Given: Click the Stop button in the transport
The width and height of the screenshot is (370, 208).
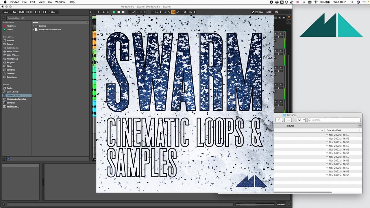Looking at the screenshot, I should [x=119, y=12].
